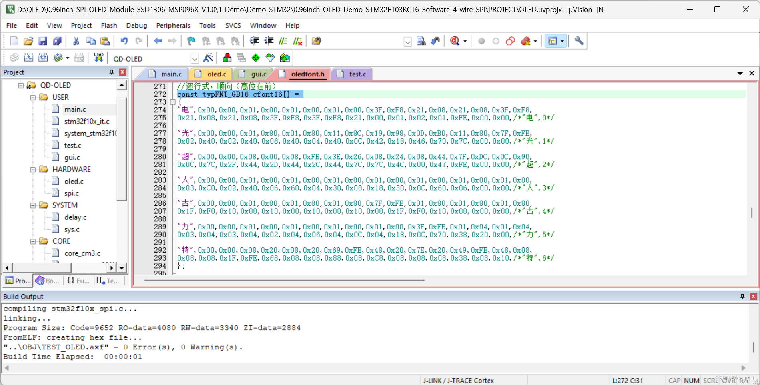760x385 pixels.
Task: Cut selection with scissors icon
Action: point(76,41)
